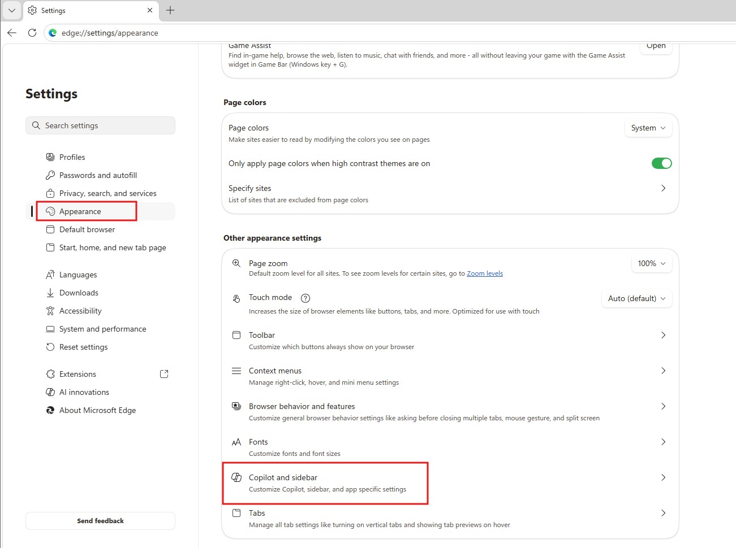The width and height of the screenshot is (736, 548).
Task: Click the reload page icon
Action: (x=32, y=33)
